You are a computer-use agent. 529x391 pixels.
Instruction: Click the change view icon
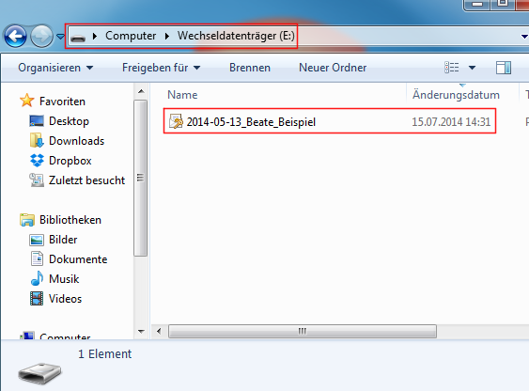452,68
